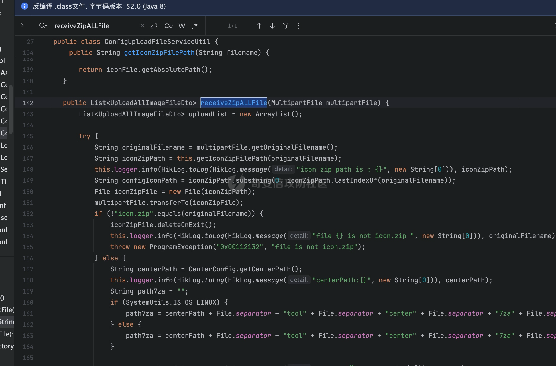Click line number 145 in the gutter
The width and height of the screenshot is (556, 366).
[28, 136]
